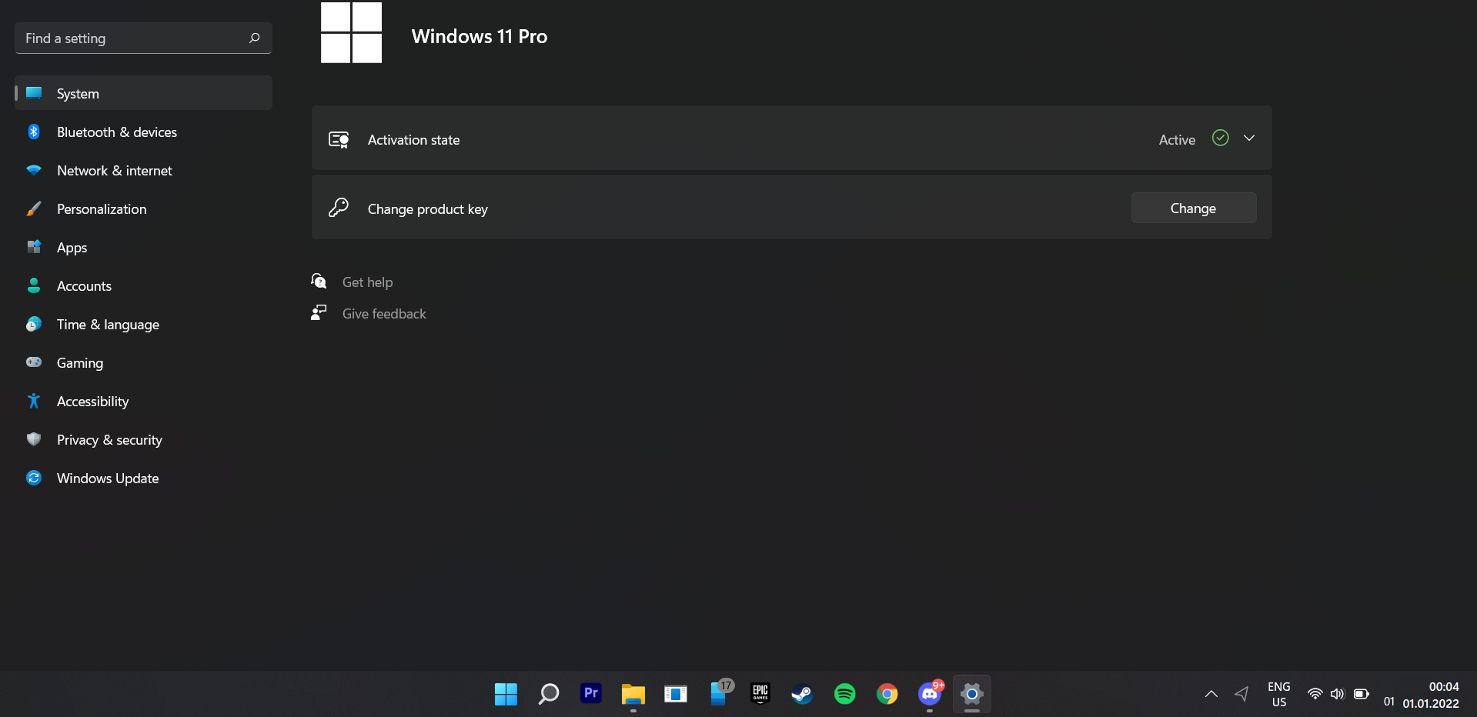Screen dimensions: 1477x717
Task: Launch Google Chrome from the taskbar
Action: 887,694
